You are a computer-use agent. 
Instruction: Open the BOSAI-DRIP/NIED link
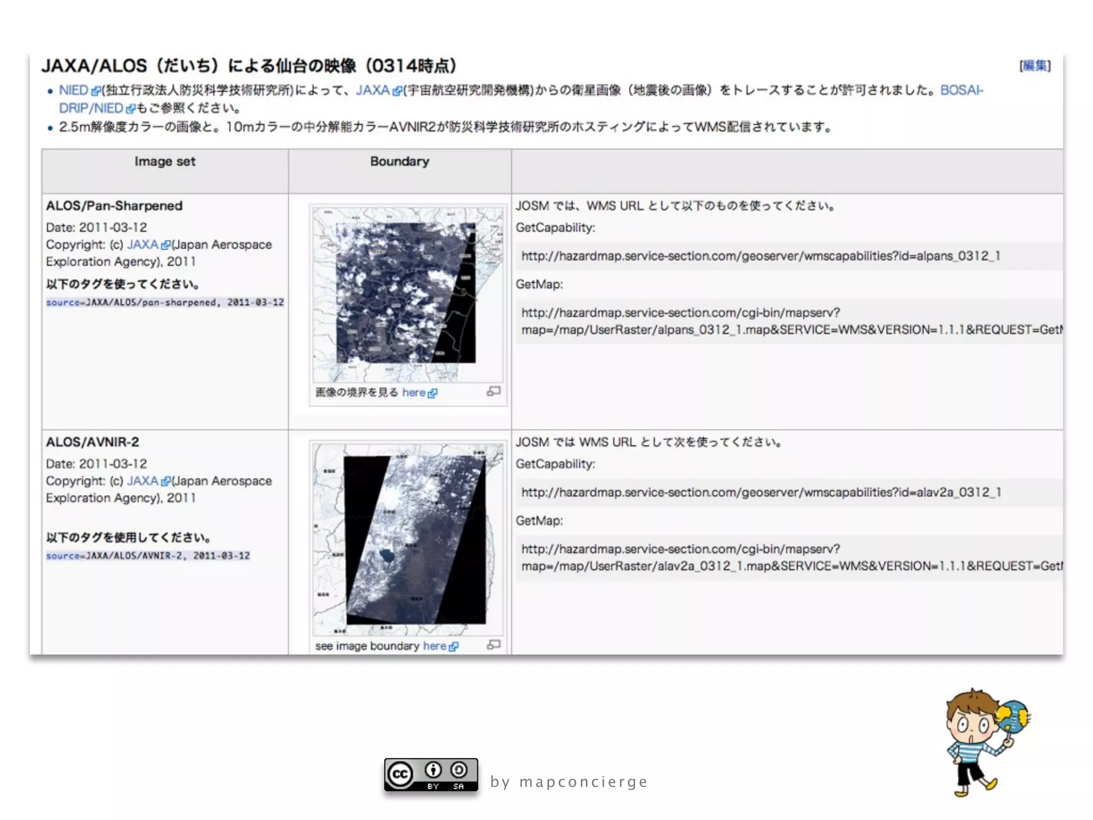point(91,108)
